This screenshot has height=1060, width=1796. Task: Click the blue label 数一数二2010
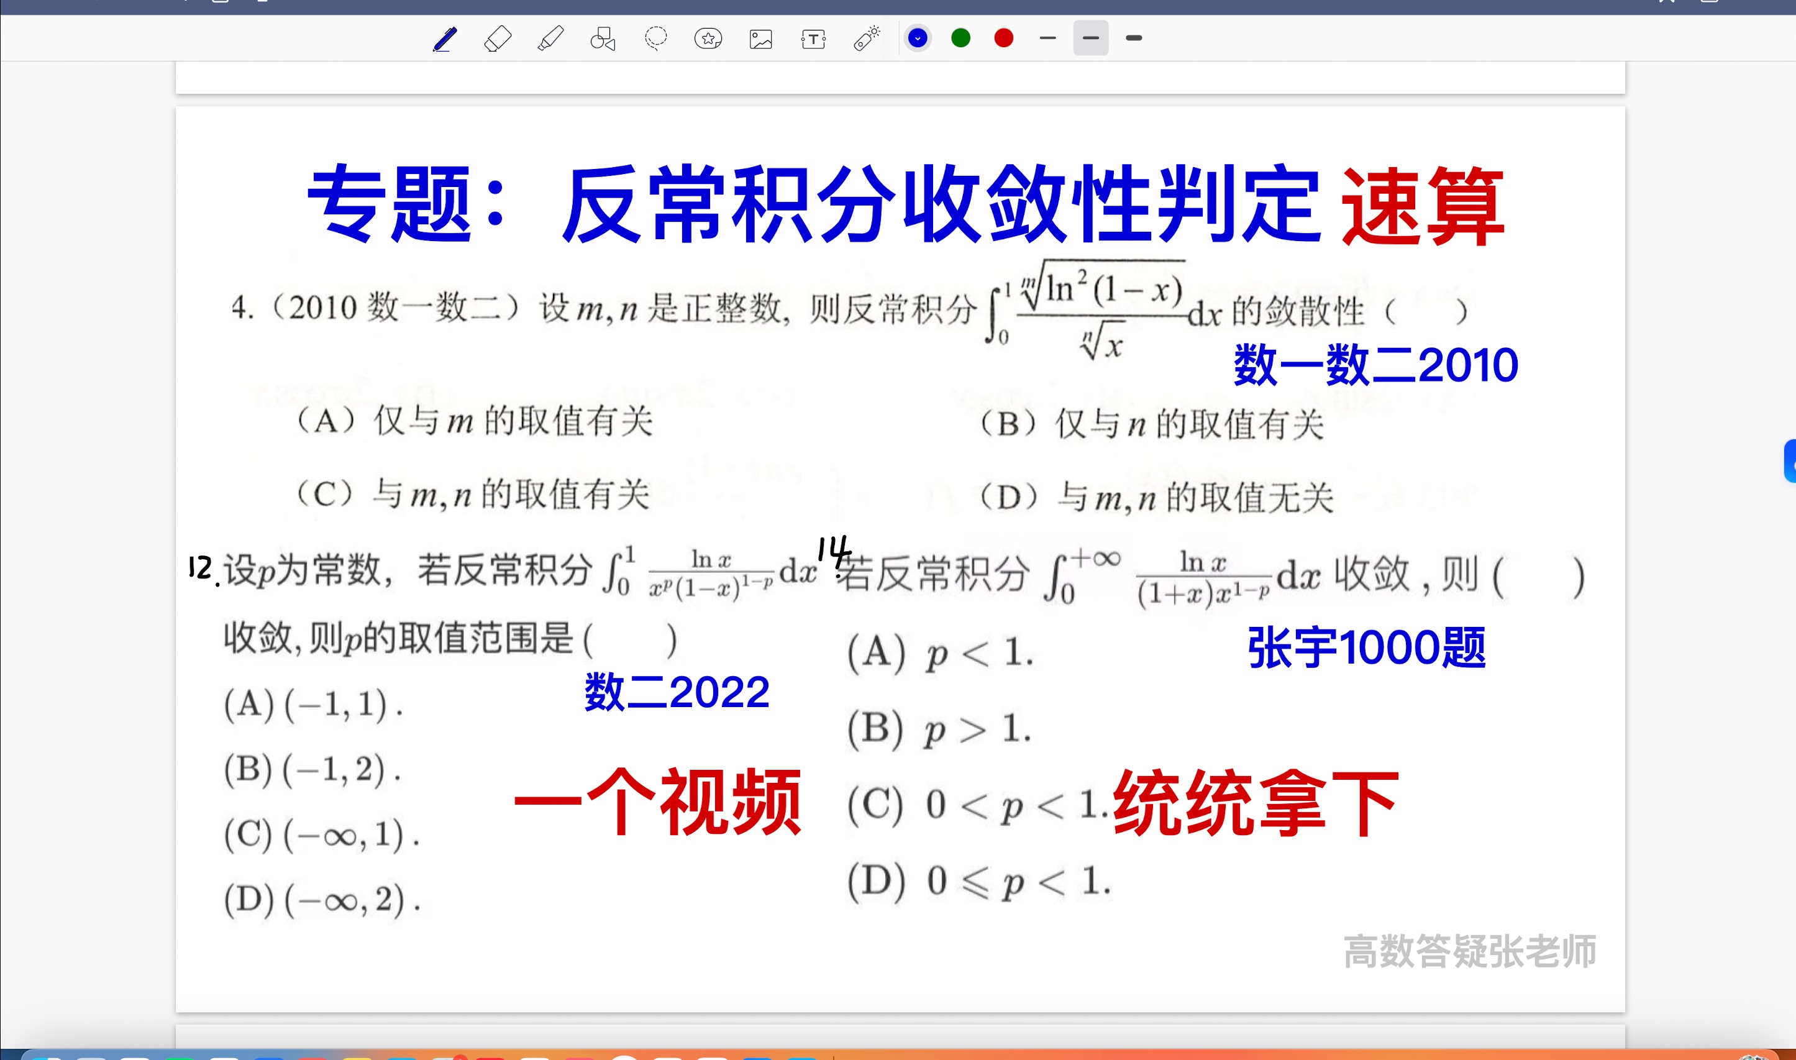[1375, 365]
